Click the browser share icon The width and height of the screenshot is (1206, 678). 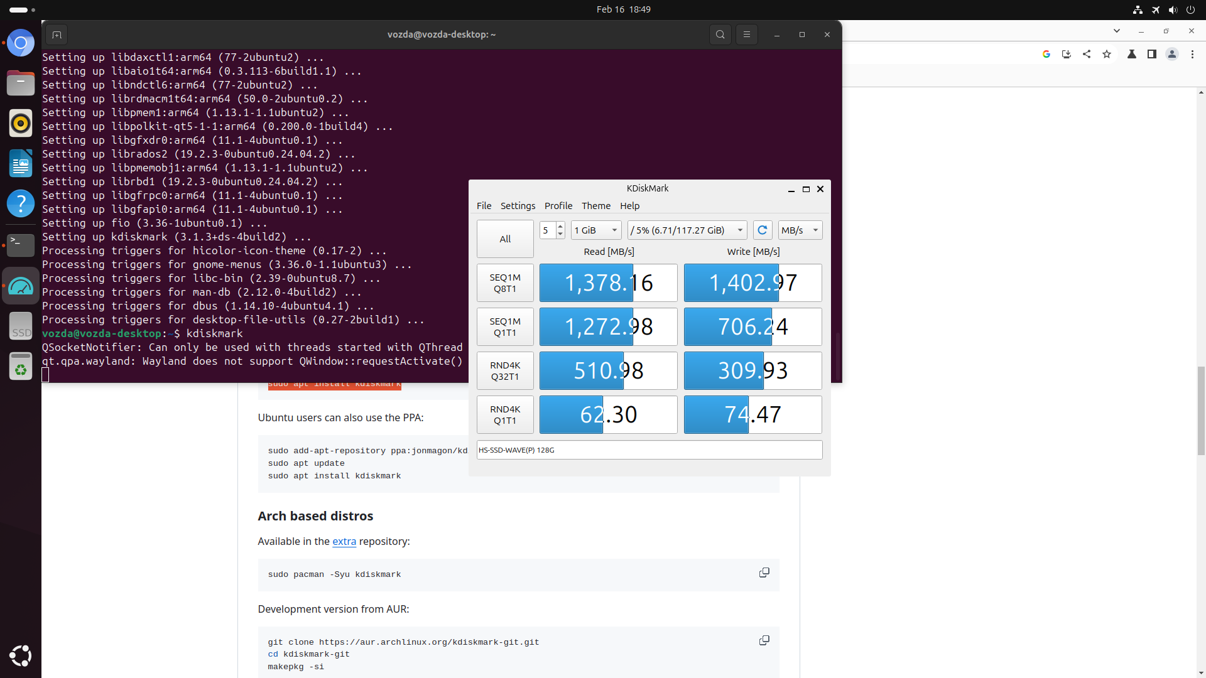point(1087,55)
